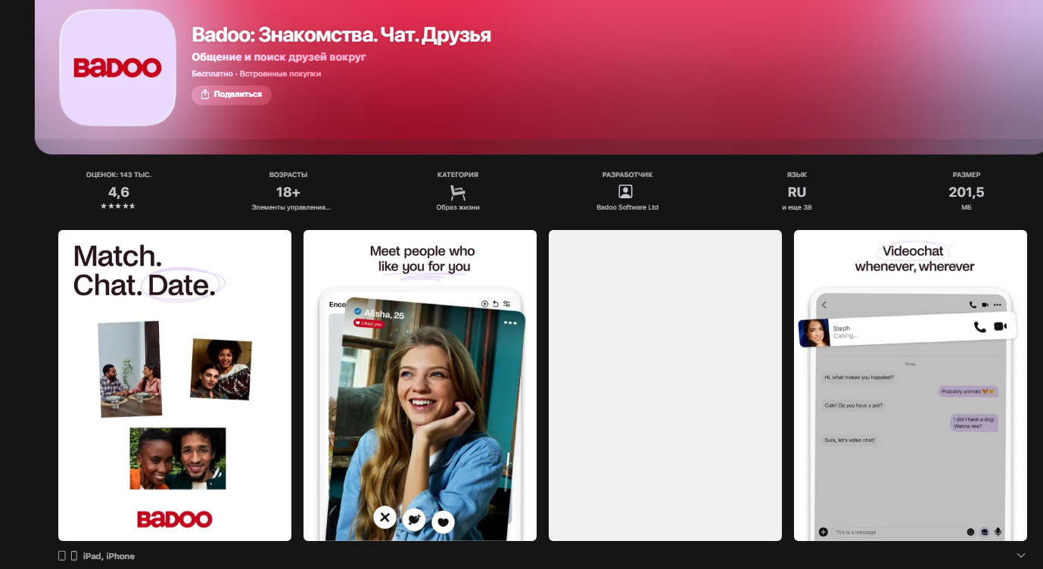Click the app title 'Badoo: Знакомства. Чат. Друзья'

point(341,35)
